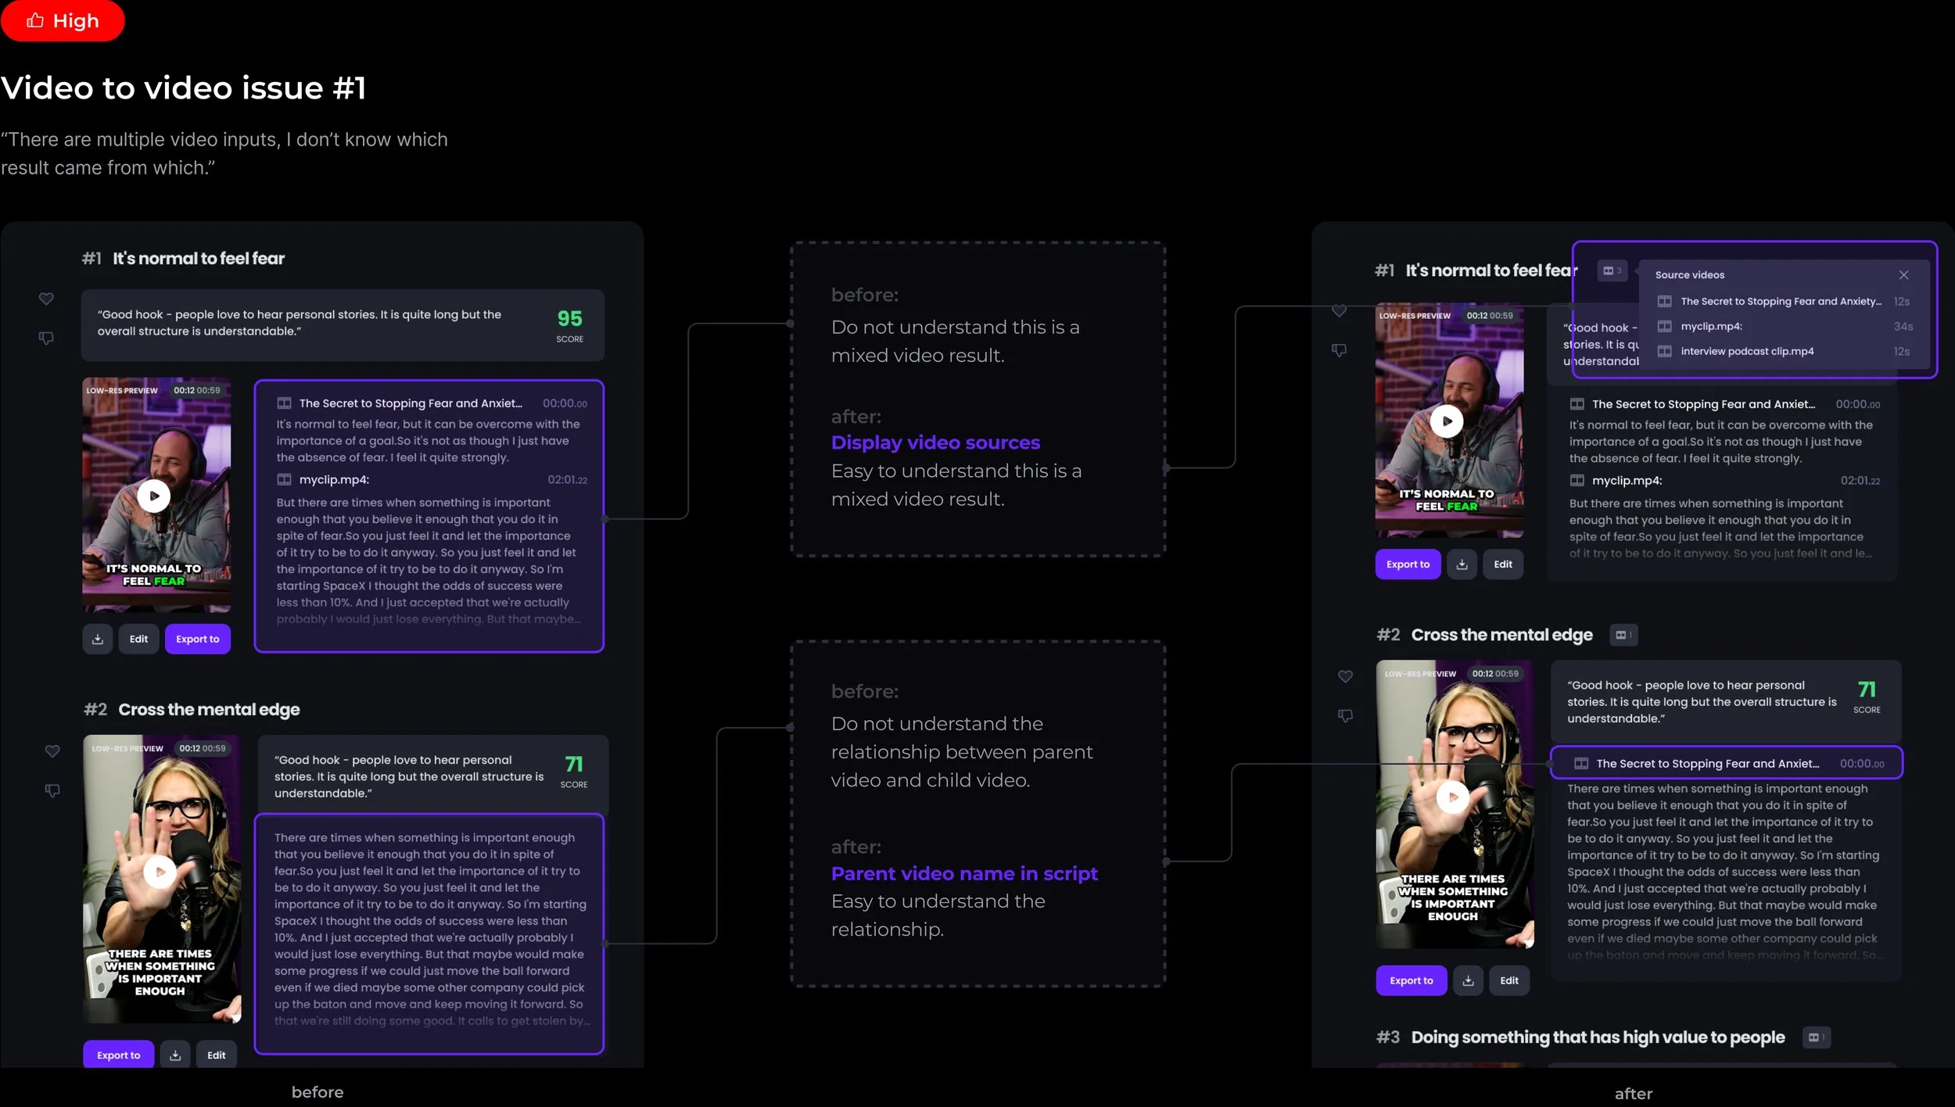The height and width of the screenshot is (1107, 1955).
Task: Like clip #1 with the heart in the before panel
Action: (46, 299)
